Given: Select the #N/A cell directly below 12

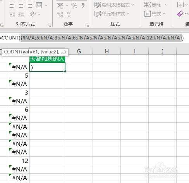Looking at the screenshot, I should [19, 169].
